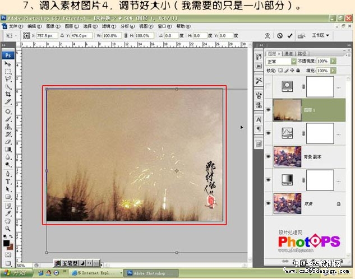This screenshot has height=279, width=355.
Task: Open the Paragraph panel from the dock
Action: [259, 129]
